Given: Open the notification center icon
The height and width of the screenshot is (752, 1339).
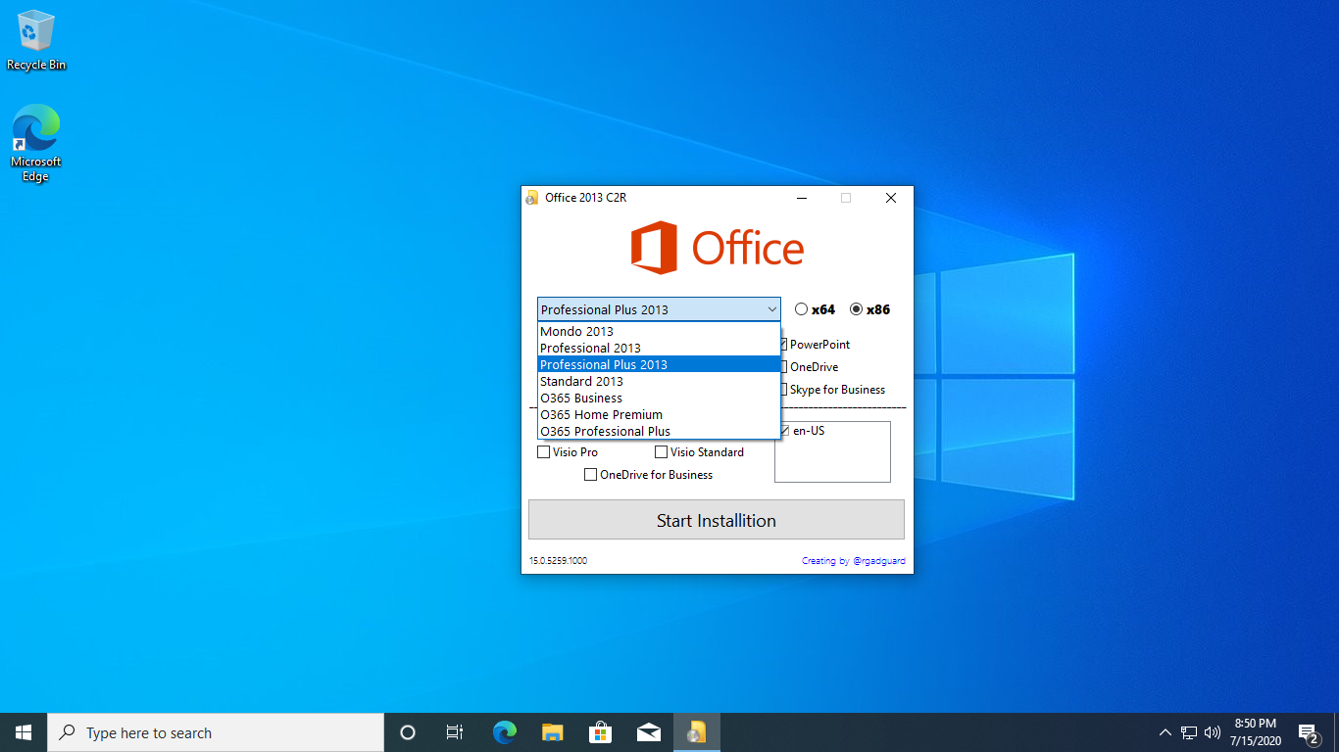Looking at the screenshot, I should pyautogui.click(x=1307, y=732).
